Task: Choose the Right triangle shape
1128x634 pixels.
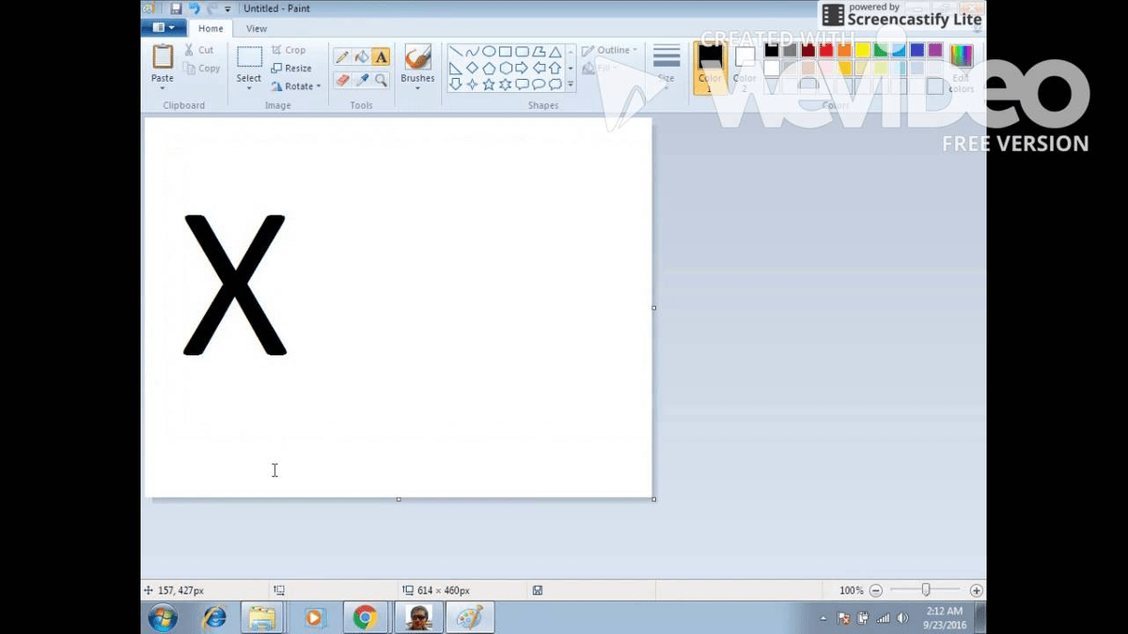Action: (x=456, y=68)
